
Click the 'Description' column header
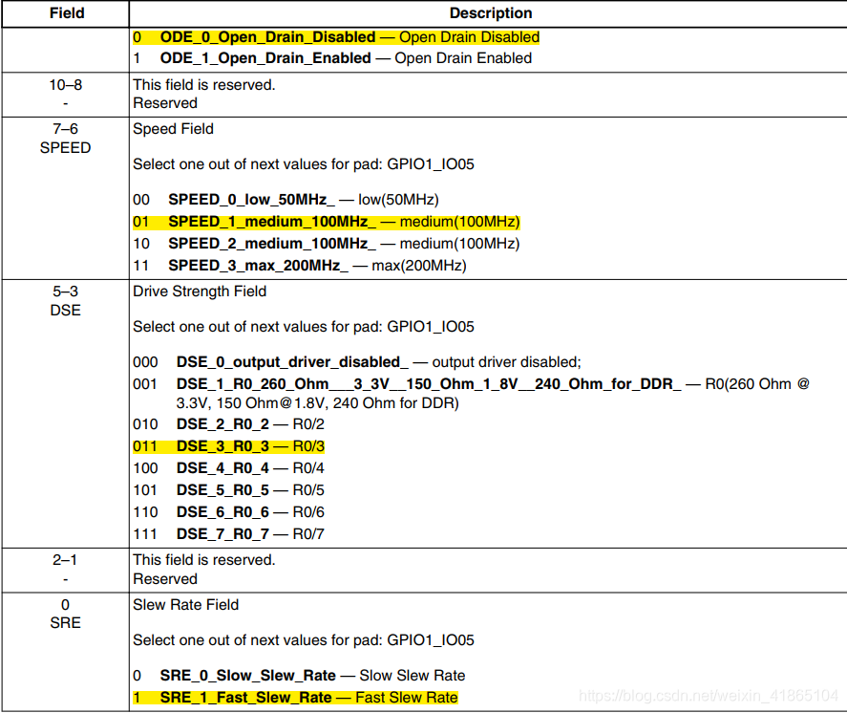pos(491,13)
